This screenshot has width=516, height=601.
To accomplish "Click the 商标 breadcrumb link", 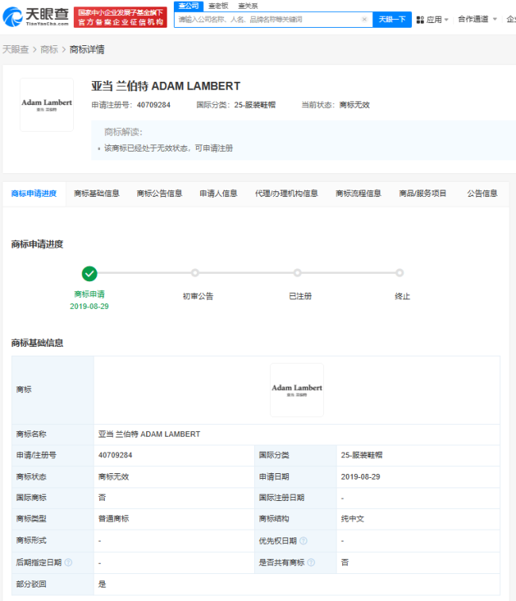I will [x=49, y=49].
